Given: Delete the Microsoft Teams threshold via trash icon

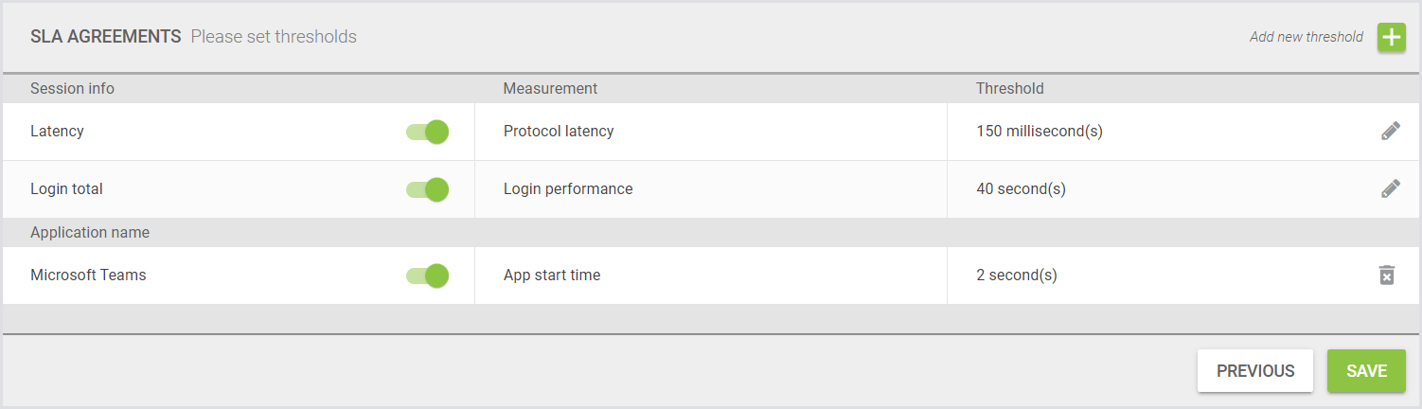Looking at the screenshot, I should click(1387, 276).
